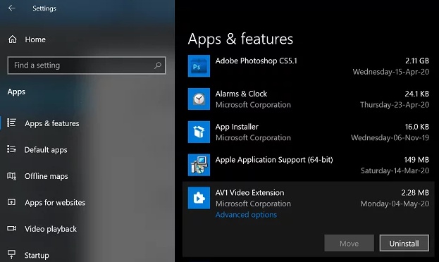The height and width of the screenshot is (262, 439).
Task: Click the AV1 Video Extension icon
Action: coord(199,198)
